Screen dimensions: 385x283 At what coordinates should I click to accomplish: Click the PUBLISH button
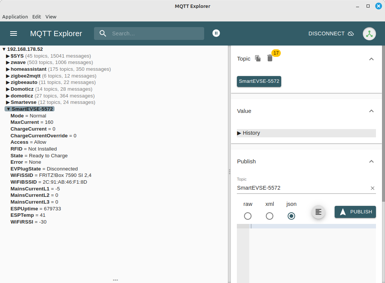(355, 212)
